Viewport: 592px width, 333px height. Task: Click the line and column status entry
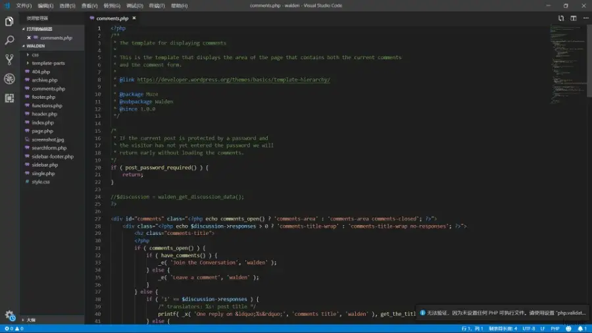pyautogui.click(x=472, y=329)
